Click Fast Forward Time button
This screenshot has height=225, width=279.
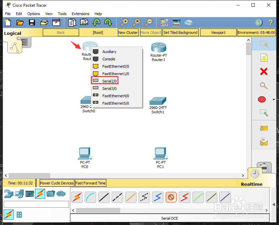click(x=91, y=183)
